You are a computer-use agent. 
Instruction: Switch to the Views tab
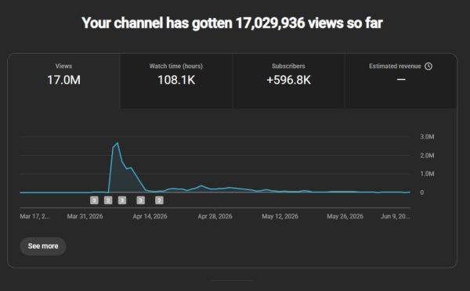click(64, 81)
